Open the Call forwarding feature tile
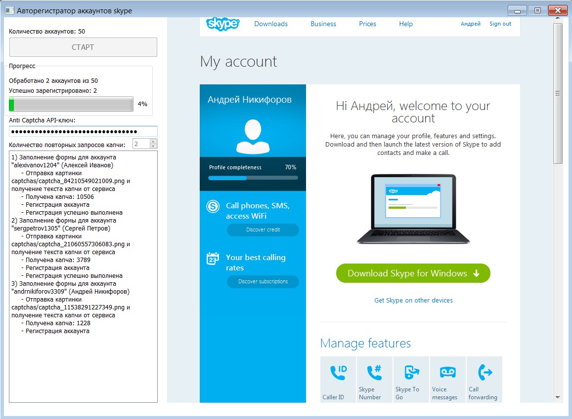The width and height of the screenshot is (572, 419). [x=484, y=380]
